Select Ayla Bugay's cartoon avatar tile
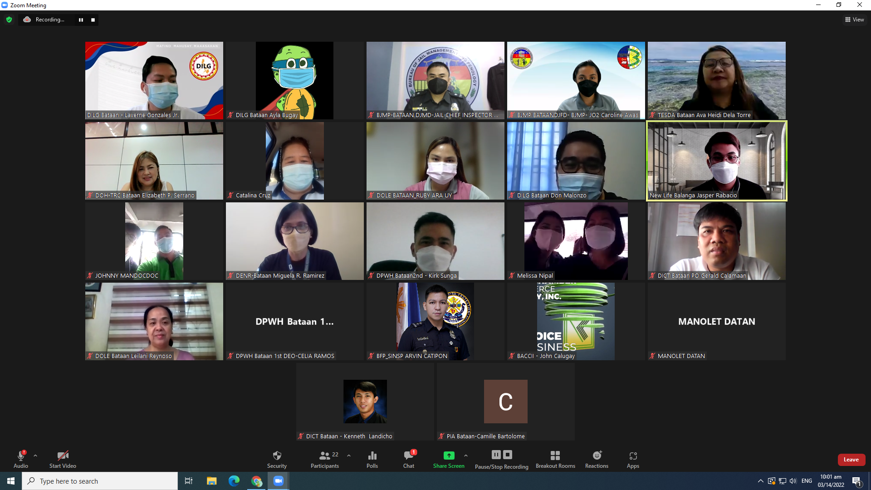Image resolution: width=871 pixels, height=490 pixels. click(x=295, y=81)
